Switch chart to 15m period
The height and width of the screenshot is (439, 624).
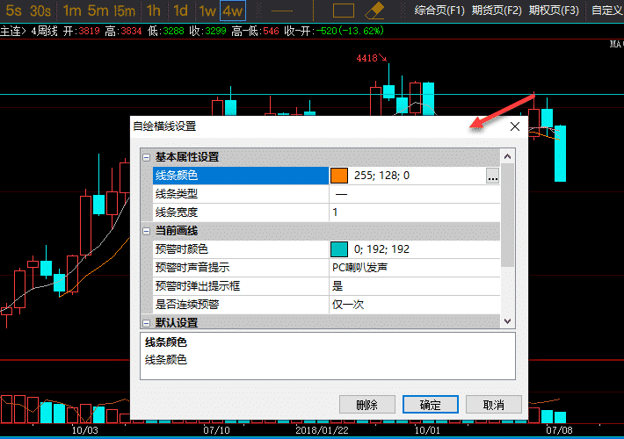coord(124,11)
